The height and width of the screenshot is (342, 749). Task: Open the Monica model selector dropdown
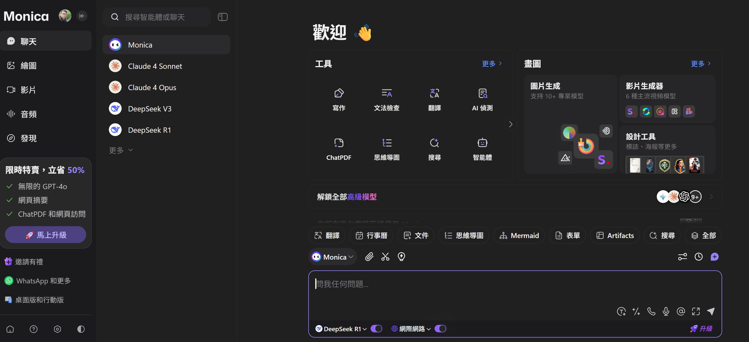tap(332, 257)
